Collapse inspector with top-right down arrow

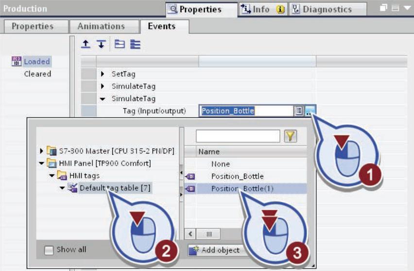(408, 8)
